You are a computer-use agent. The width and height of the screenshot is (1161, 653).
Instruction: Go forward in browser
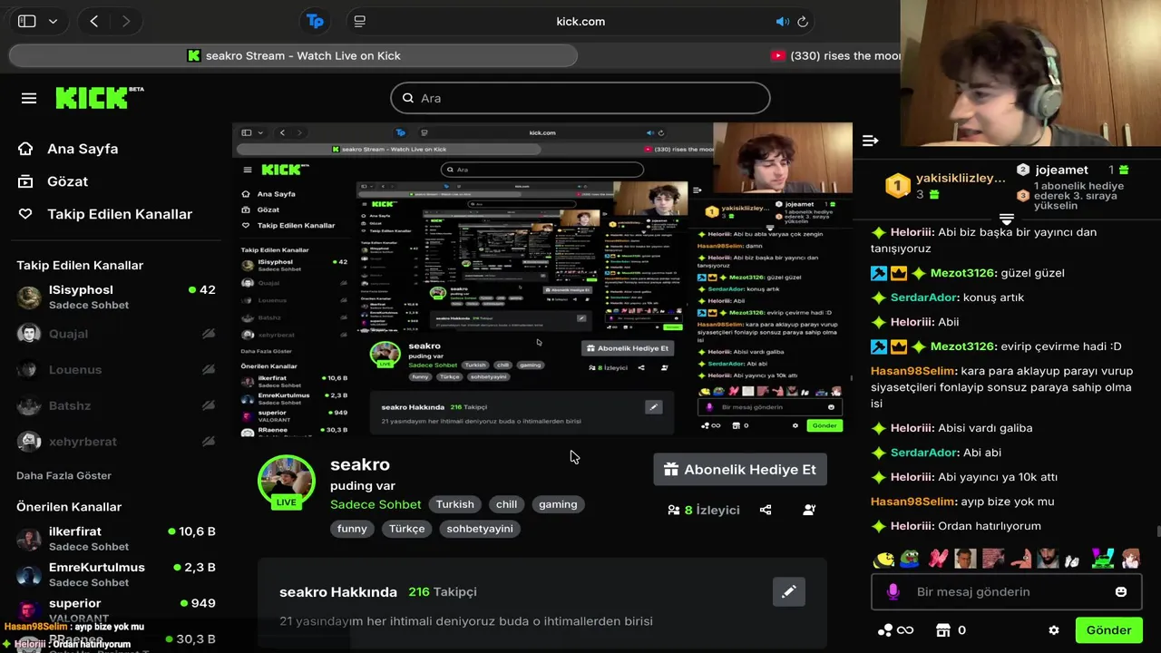(x=125, y=21)
